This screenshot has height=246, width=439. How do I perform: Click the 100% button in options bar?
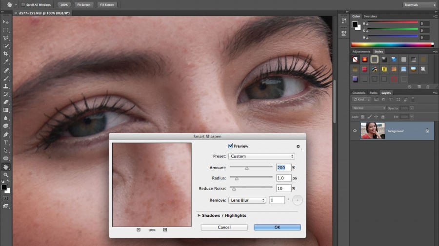pyautogui.click(x=64, y=5)
